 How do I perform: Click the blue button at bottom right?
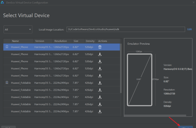click(x=185, y=127)
